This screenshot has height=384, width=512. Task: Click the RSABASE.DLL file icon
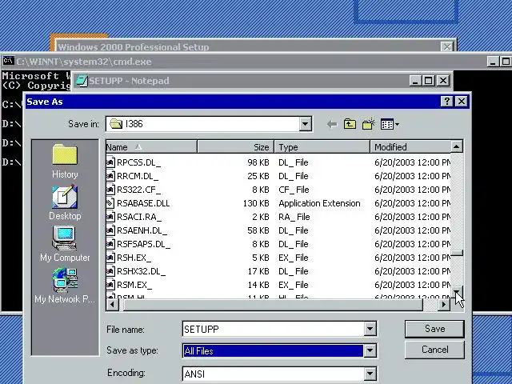click(110, 203)
